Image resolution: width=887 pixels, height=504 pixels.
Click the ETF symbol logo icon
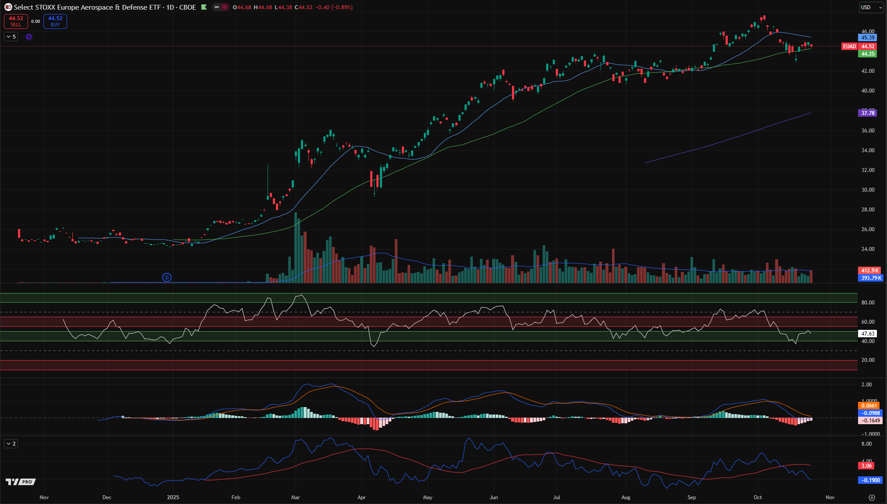(x=8, y=7)
